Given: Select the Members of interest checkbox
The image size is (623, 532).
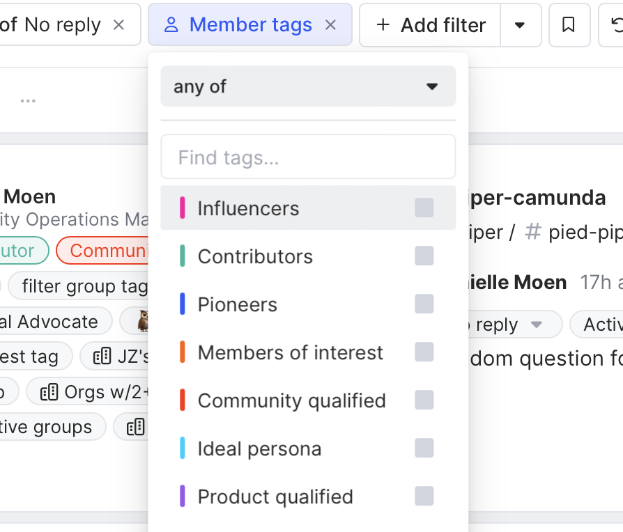Looking at the screenshot, I should point(424,352).
